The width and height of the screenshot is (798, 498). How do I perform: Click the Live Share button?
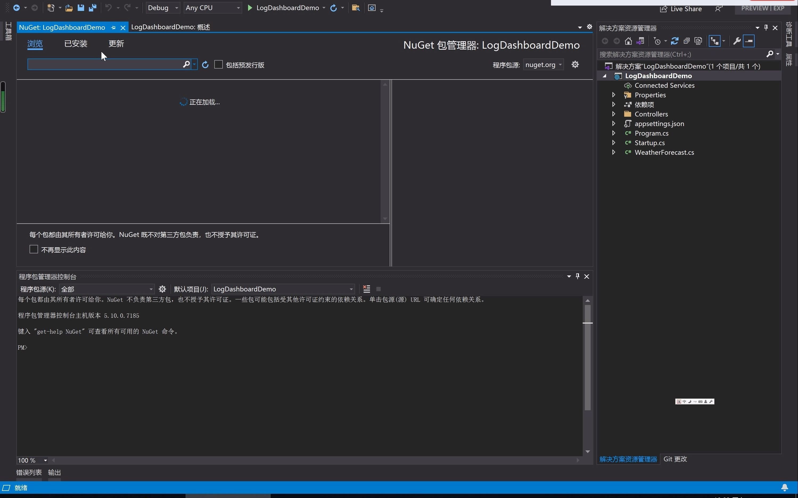[681, 9]
